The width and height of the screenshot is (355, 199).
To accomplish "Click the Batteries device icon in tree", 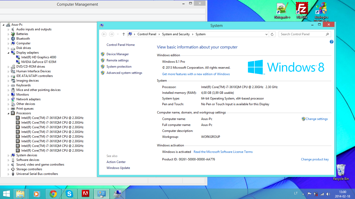I will [13, 34].
